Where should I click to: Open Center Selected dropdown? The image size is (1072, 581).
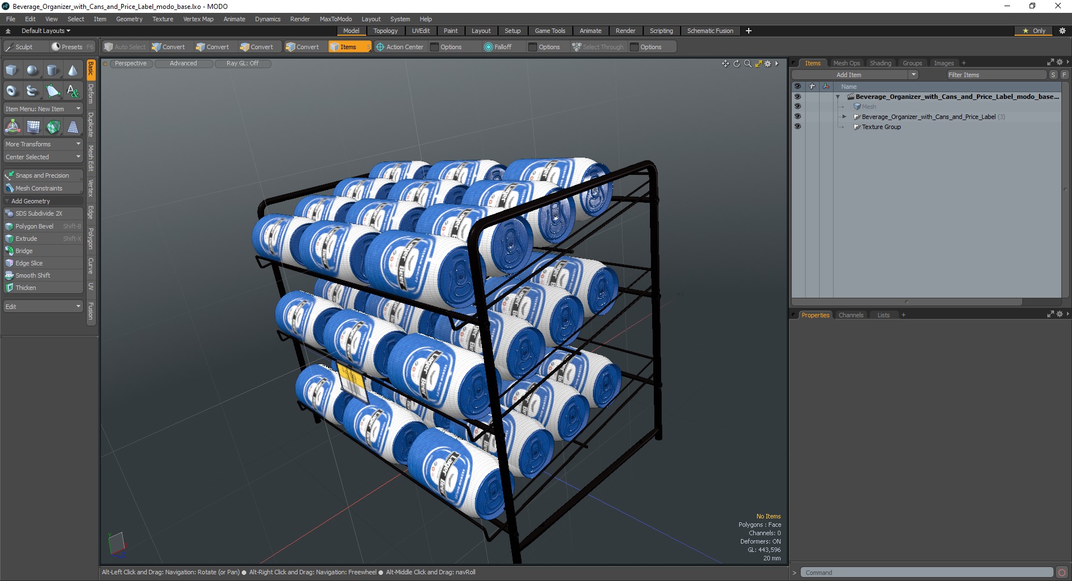(43, 157)
